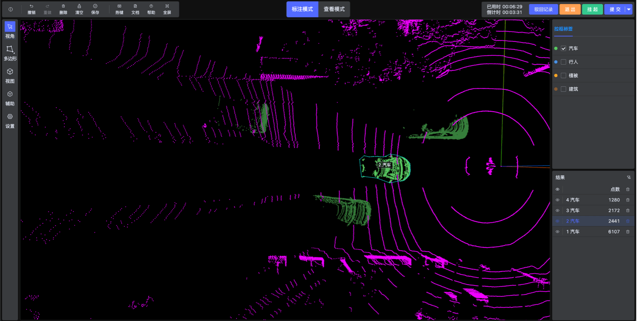
Task: Click the green 挂起 suspend button
Action: click(x=592, y=9)
